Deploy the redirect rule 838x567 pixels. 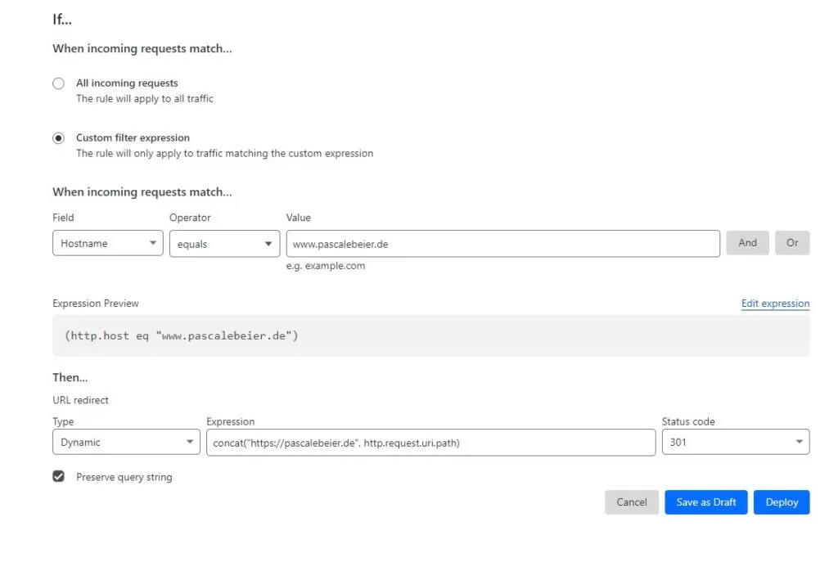[x=782, y=502]
